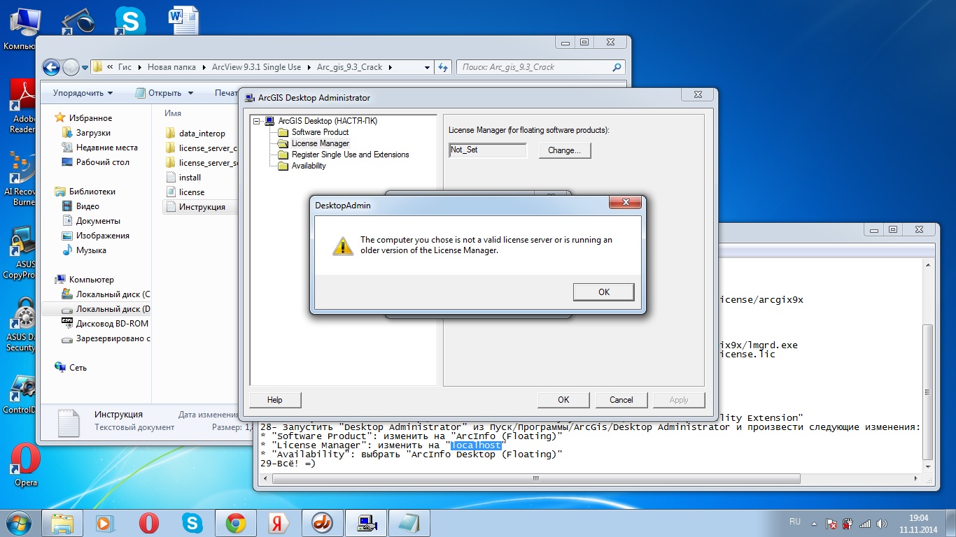Show hidden system tray icons

click(x=813, y=523)
